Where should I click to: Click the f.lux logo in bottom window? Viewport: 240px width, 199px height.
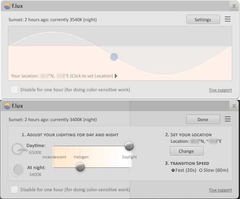click(7, 106)
